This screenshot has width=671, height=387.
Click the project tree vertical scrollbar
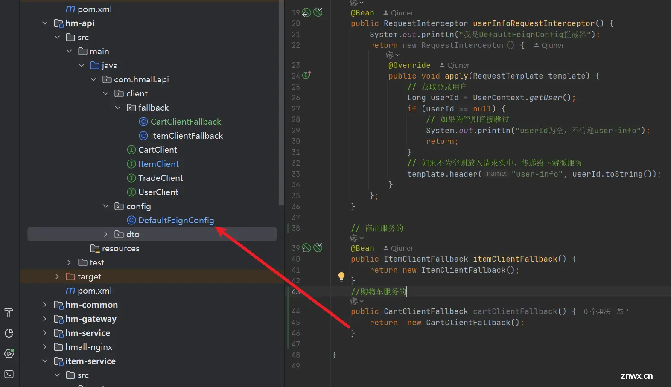(x=281, y=102)
